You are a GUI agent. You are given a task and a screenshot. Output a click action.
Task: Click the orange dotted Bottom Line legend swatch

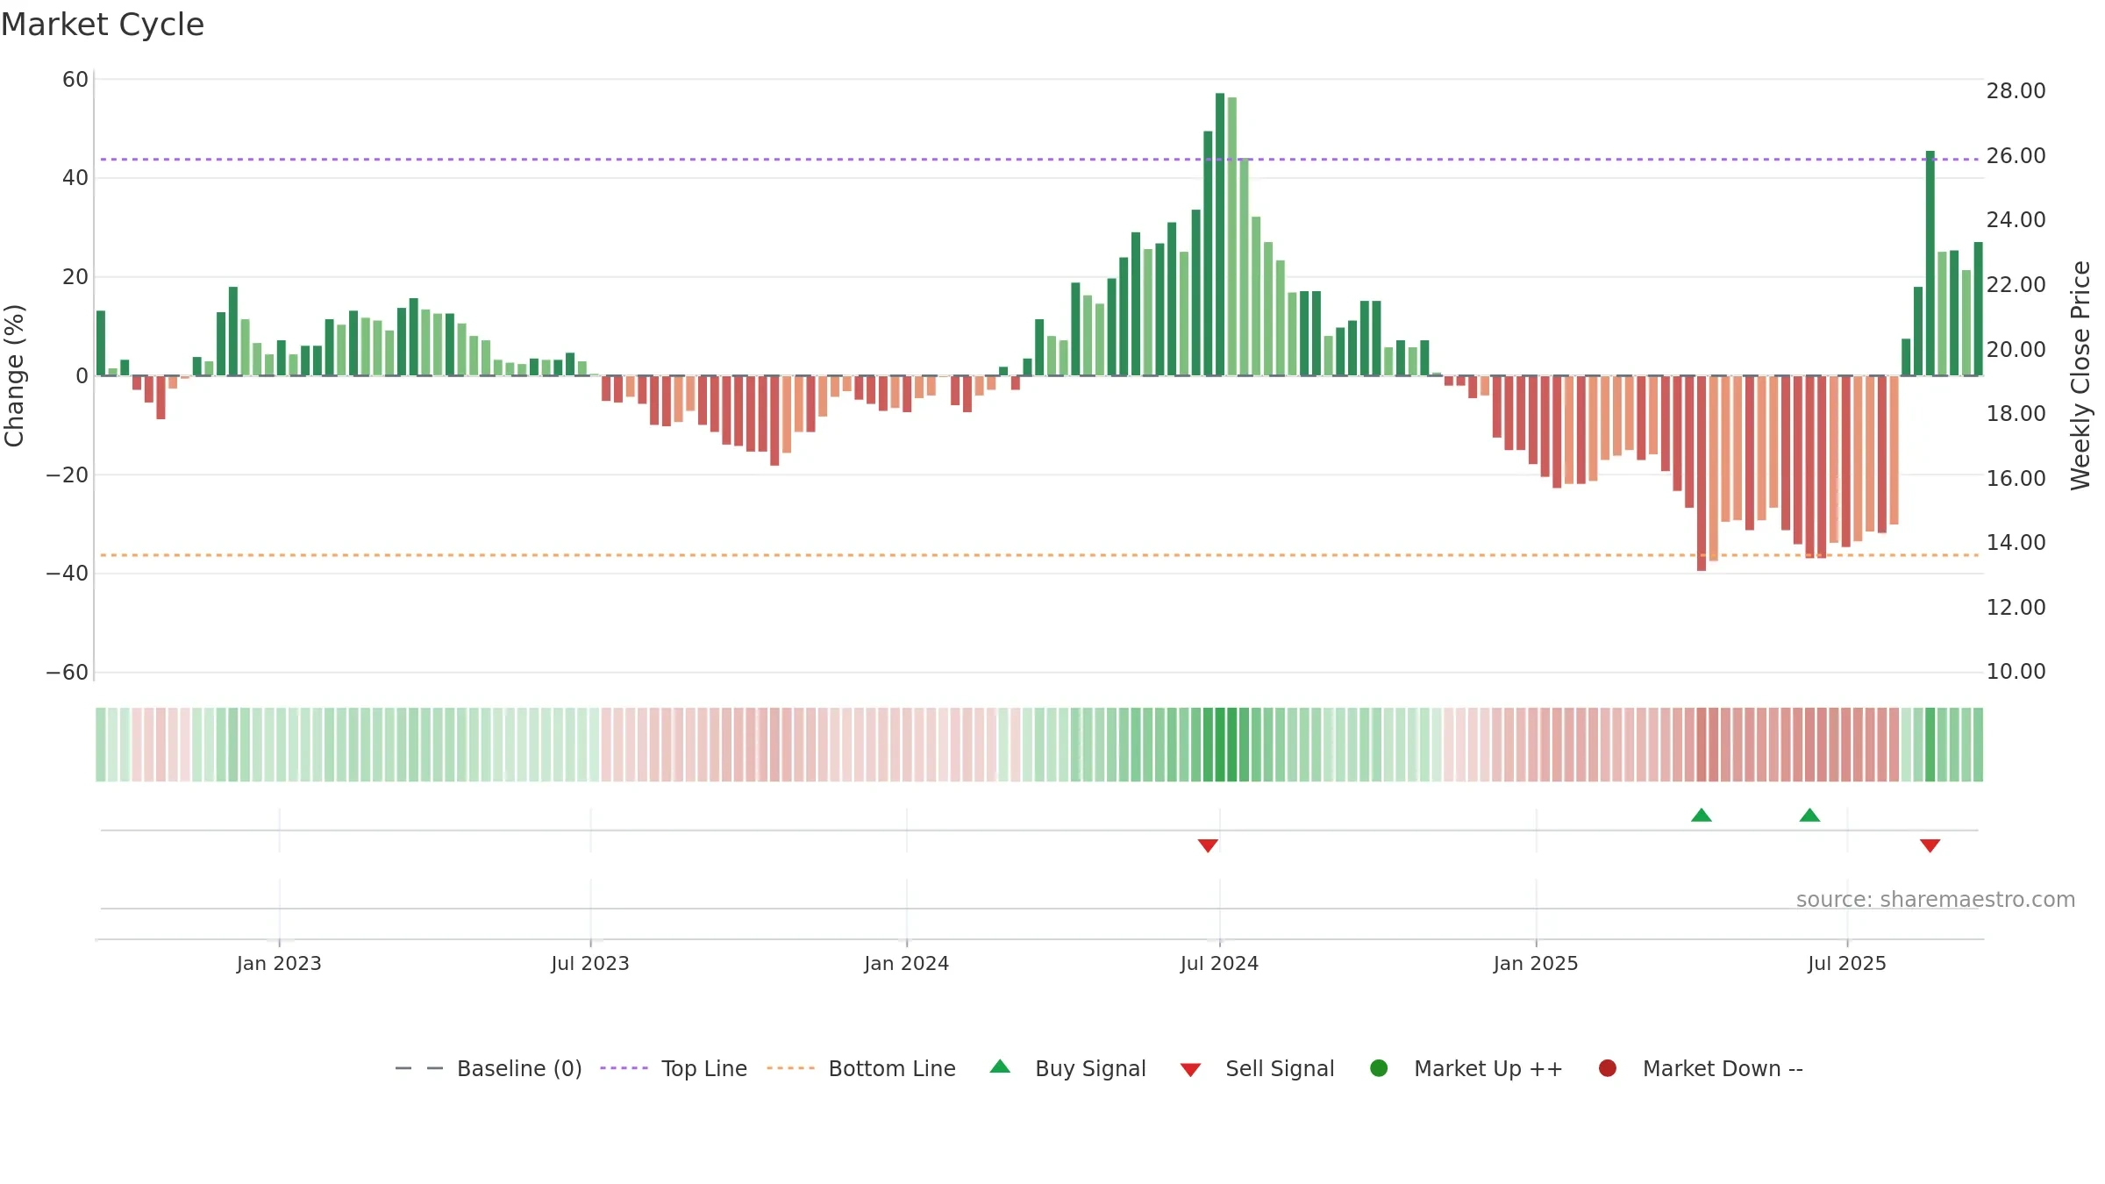pos(790,1068)
